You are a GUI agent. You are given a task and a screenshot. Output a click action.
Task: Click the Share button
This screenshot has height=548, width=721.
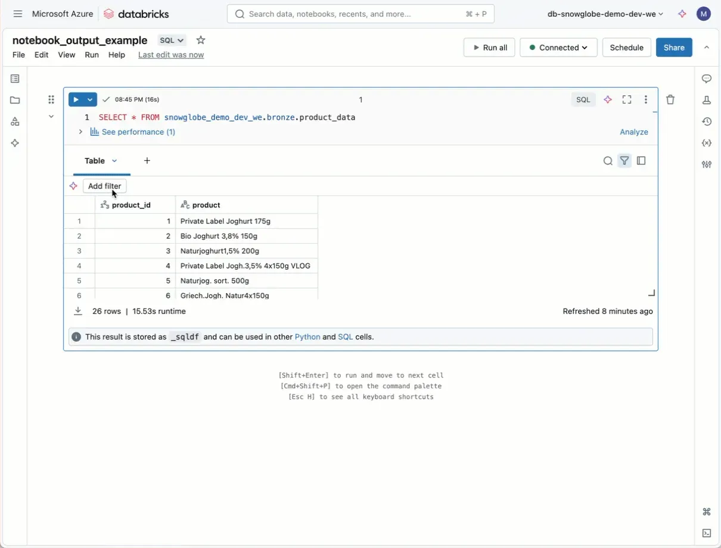[x=674, y=48]
